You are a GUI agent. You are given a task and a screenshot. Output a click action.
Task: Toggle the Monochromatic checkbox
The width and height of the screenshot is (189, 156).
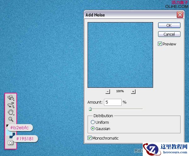(89, 138)
